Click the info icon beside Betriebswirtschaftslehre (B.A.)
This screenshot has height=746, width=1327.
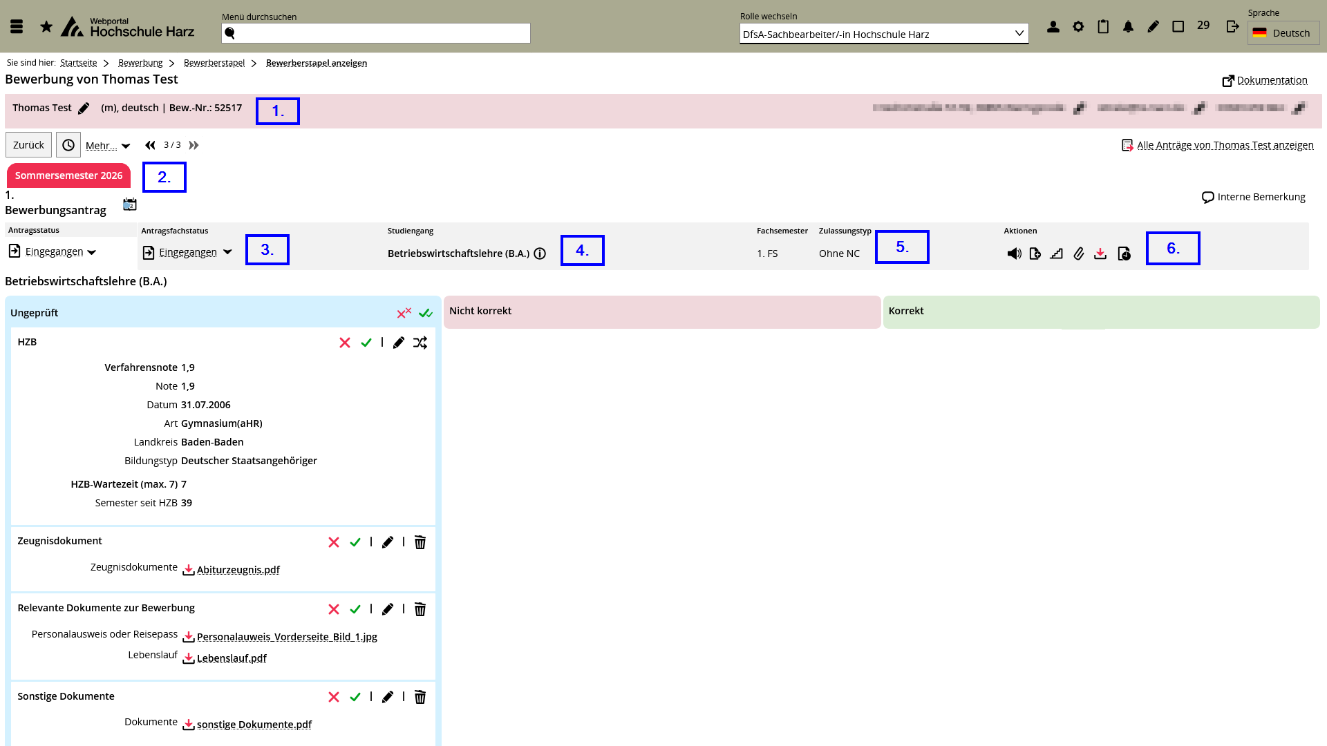(540, 254)
